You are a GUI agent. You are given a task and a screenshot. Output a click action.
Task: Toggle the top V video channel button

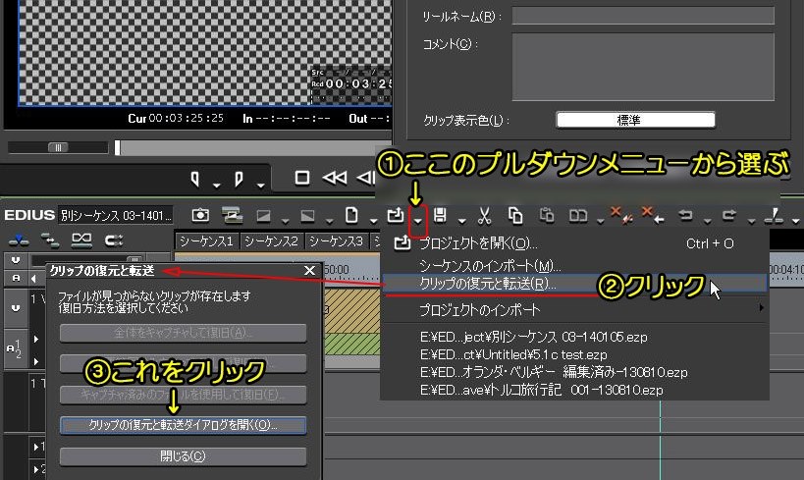click(16, 260)
